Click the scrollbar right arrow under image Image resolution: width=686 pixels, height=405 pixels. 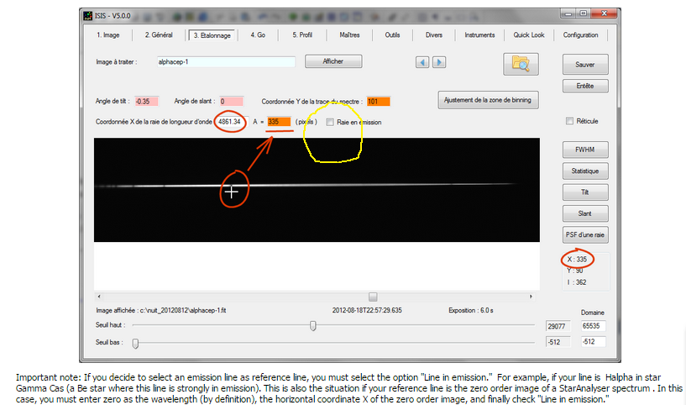(x=532, y=297)
